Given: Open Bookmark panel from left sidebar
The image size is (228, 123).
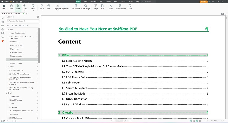Looking at the screenshot, I should pos(2,18).
